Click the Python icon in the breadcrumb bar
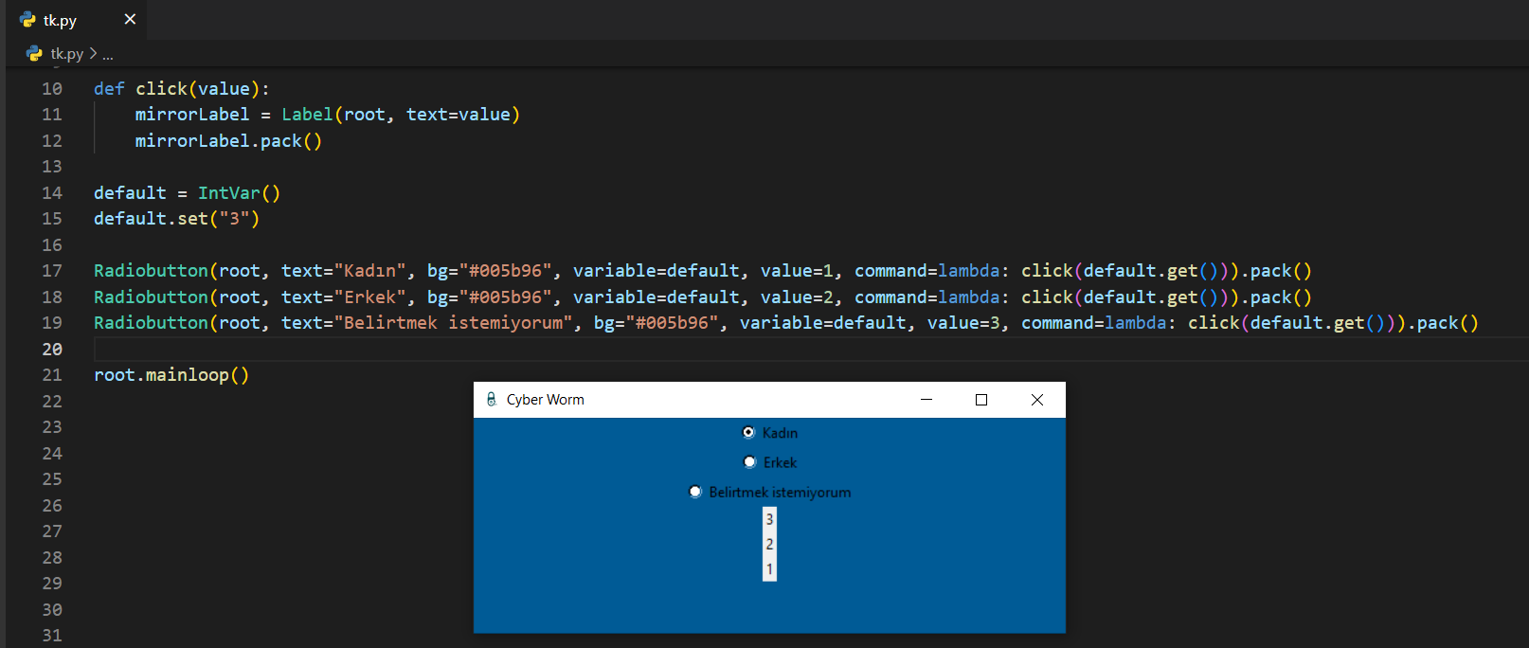The image size is (1529, 648). click(x=35, y=54)
